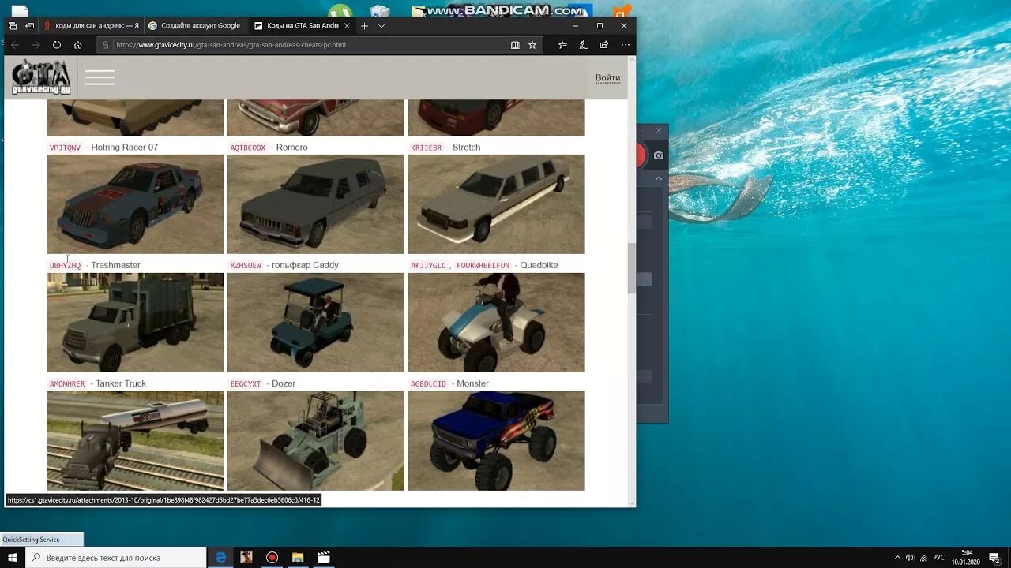Set these tabs aside icon
1011x568 pixels.
pos(29,26)
